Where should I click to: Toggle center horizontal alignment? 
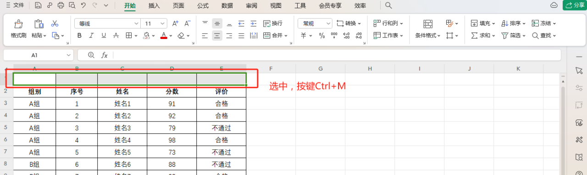(x=217, y=35)
